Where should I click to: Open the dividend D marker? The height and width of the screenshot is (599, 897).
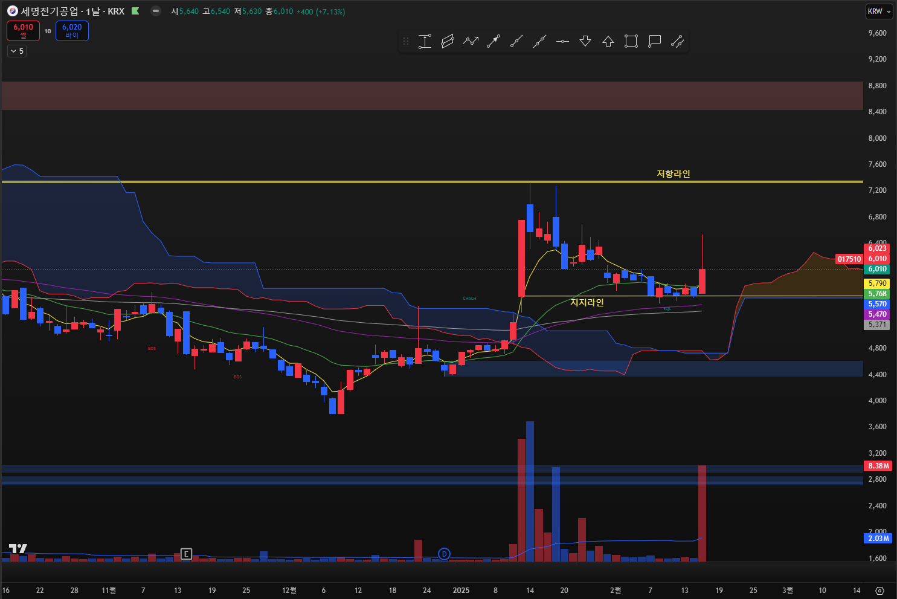(444, 554)
